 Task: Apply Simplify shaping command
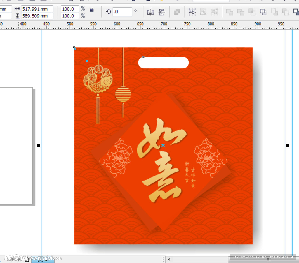pyautogui.click(x=263, y=12)
